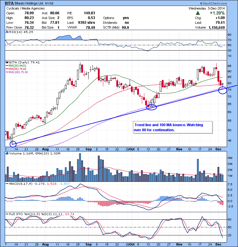238x247 pixels.
Task: Click the 85 price axis label
Action: click(229, 77)
